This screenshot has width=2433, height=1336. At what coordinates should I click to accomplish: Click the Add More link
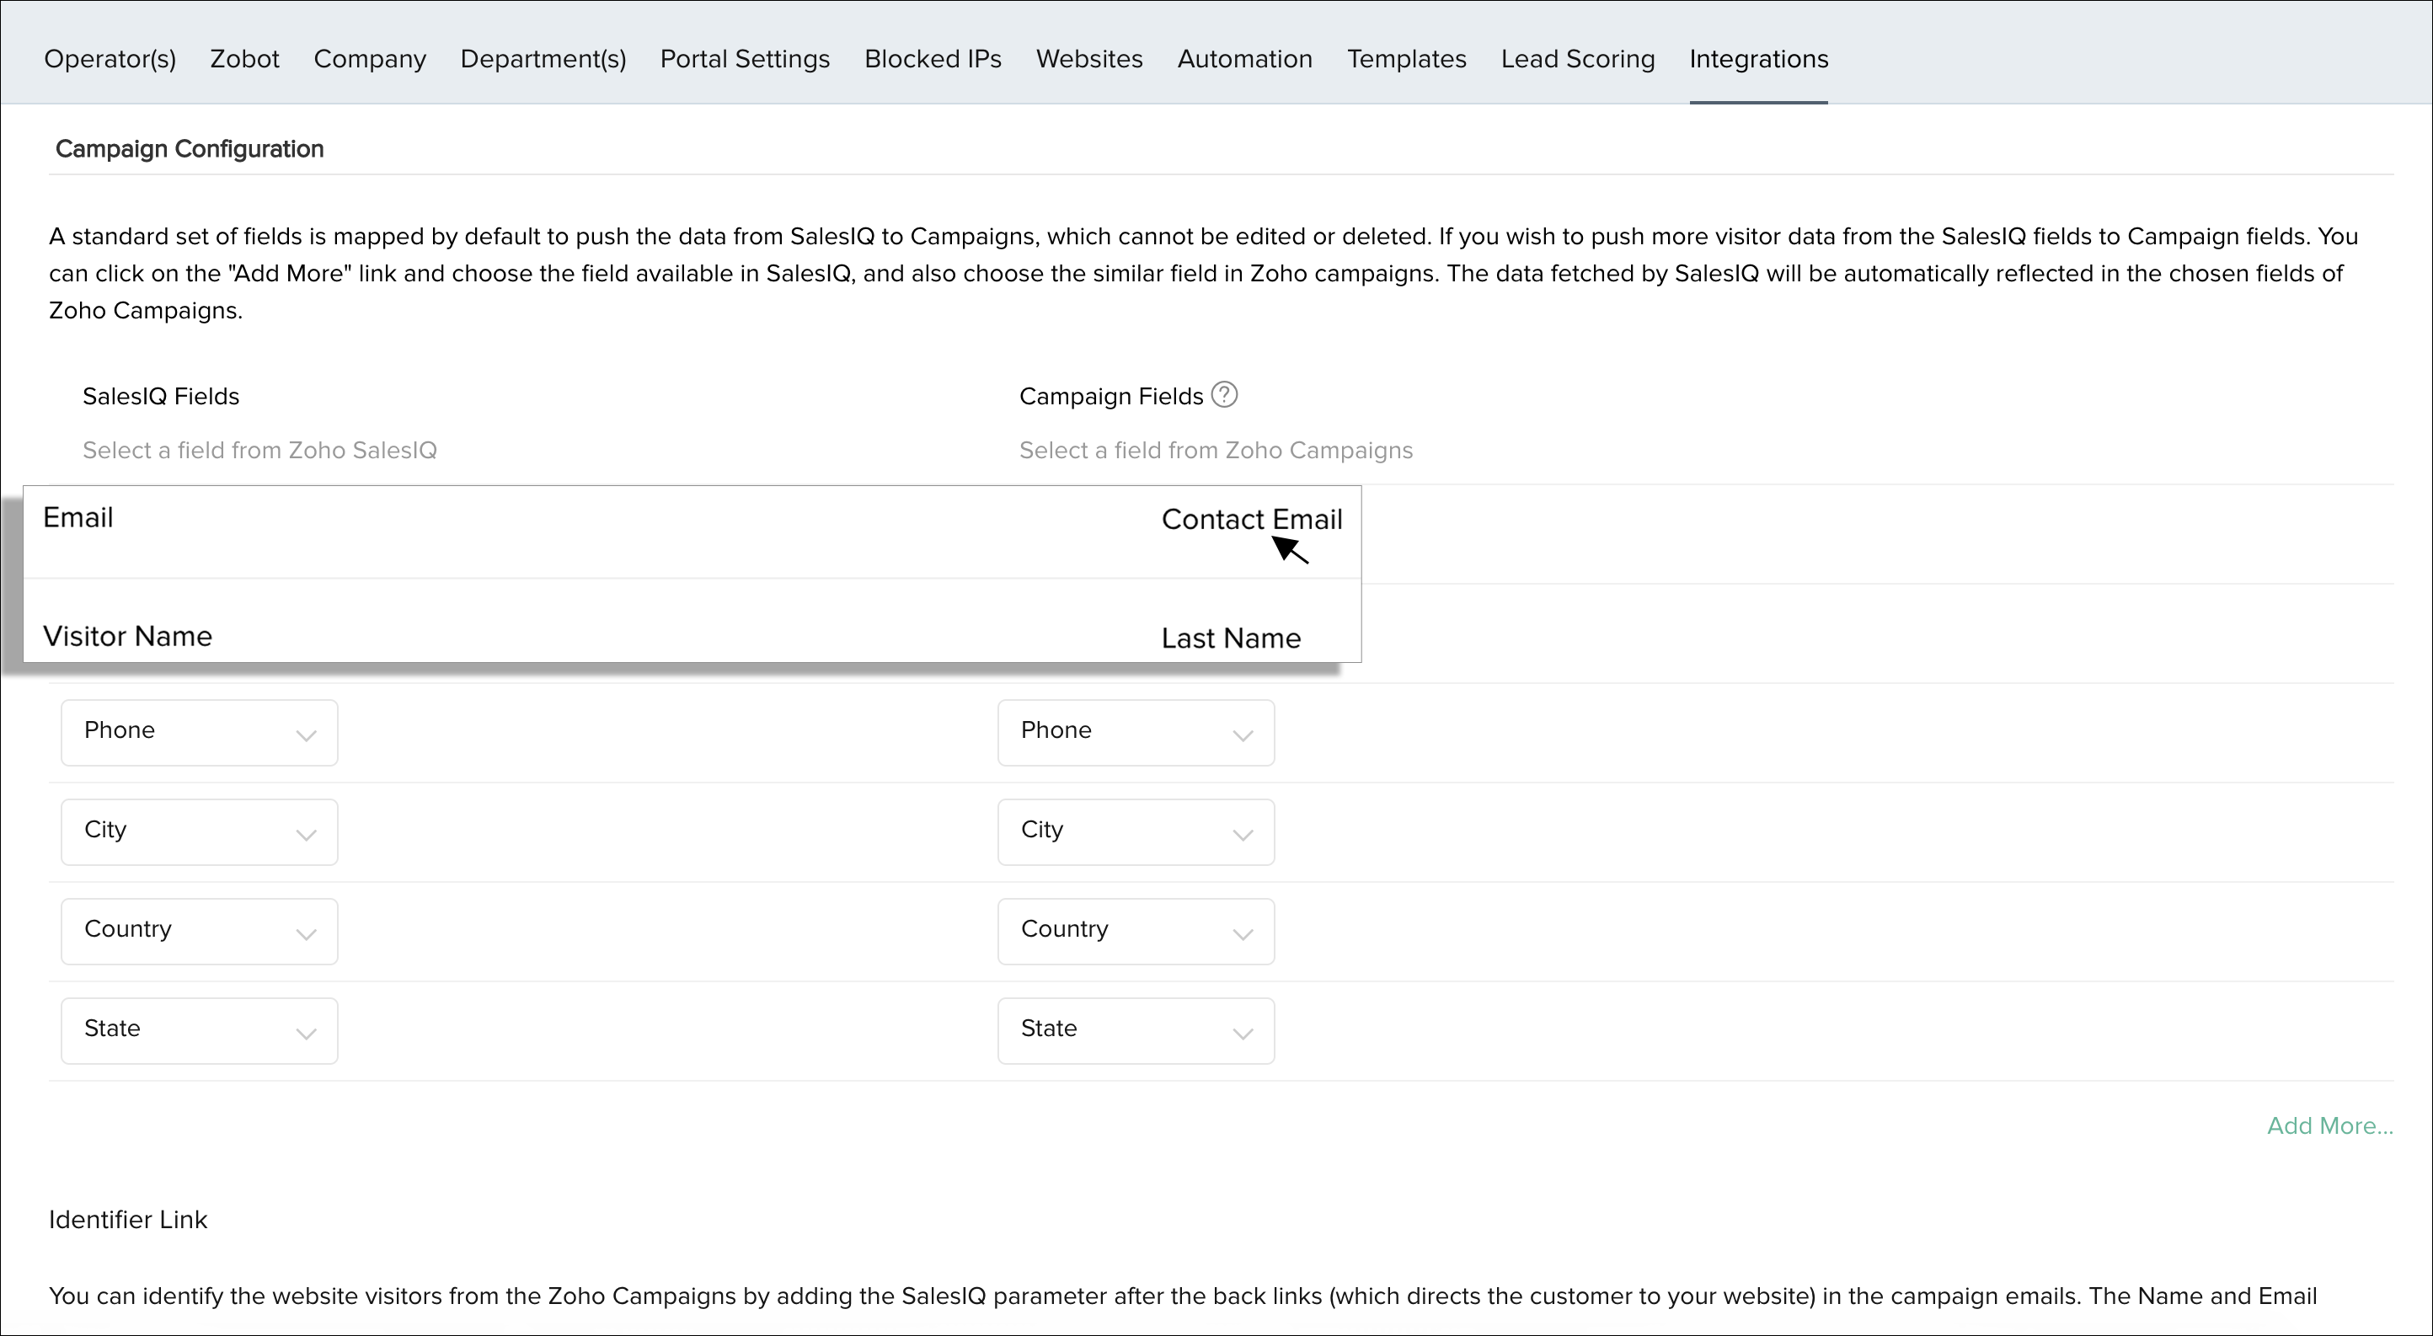(x=2329, y=1125)
